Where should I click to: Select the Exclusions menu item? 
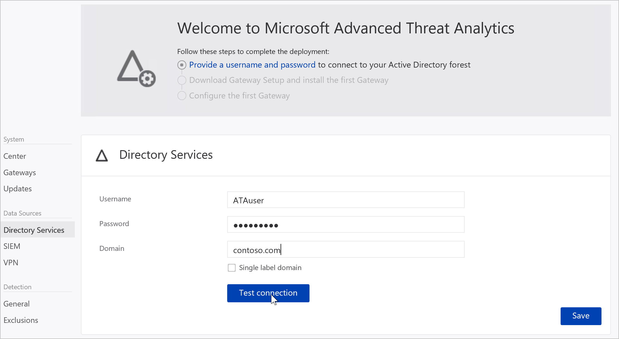click(21, 320)
